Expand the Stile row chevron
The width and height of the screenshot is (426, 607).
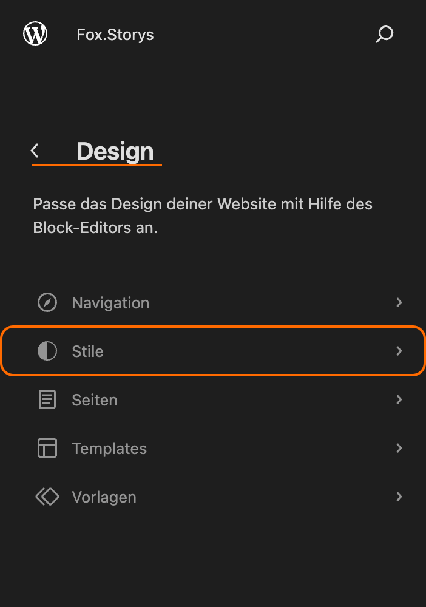(399, 351)
